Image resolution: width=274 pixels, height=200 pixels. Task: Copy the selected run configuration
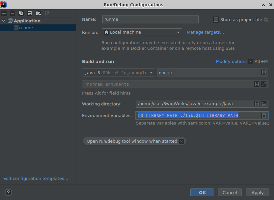tap(21, 13)
